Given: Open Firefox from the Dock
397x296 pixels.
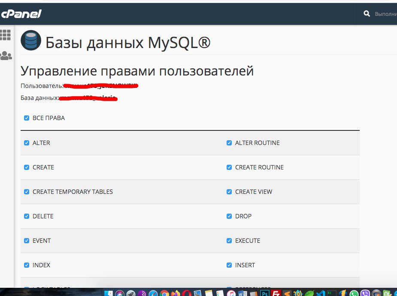Looking at the screenshot, I should click(x=175, y=293).
